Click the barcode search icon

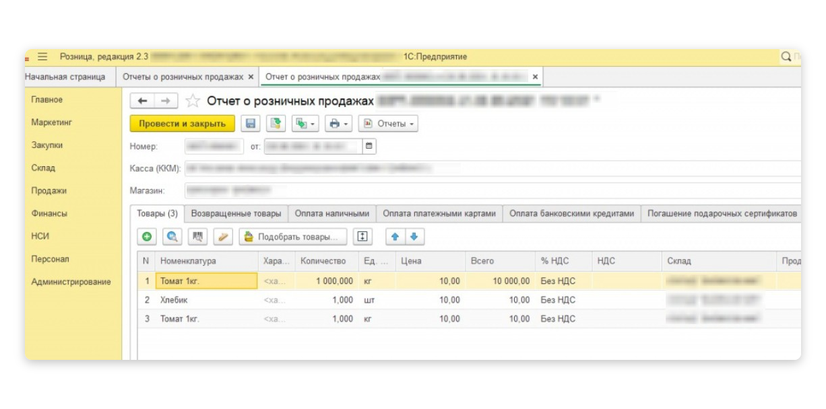[x=197, y=237]
